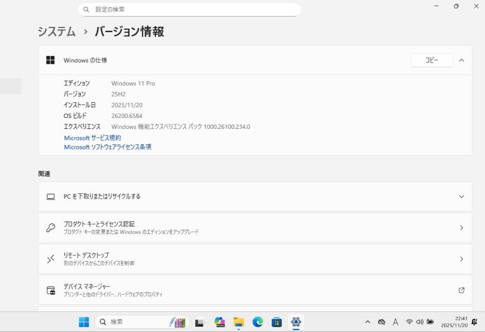Open Microsoft Edge from the taskbar
The image size is (485, 332).
click(258, 322)
